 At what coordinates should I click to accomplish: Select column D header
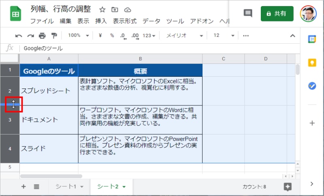coord(266,59)
